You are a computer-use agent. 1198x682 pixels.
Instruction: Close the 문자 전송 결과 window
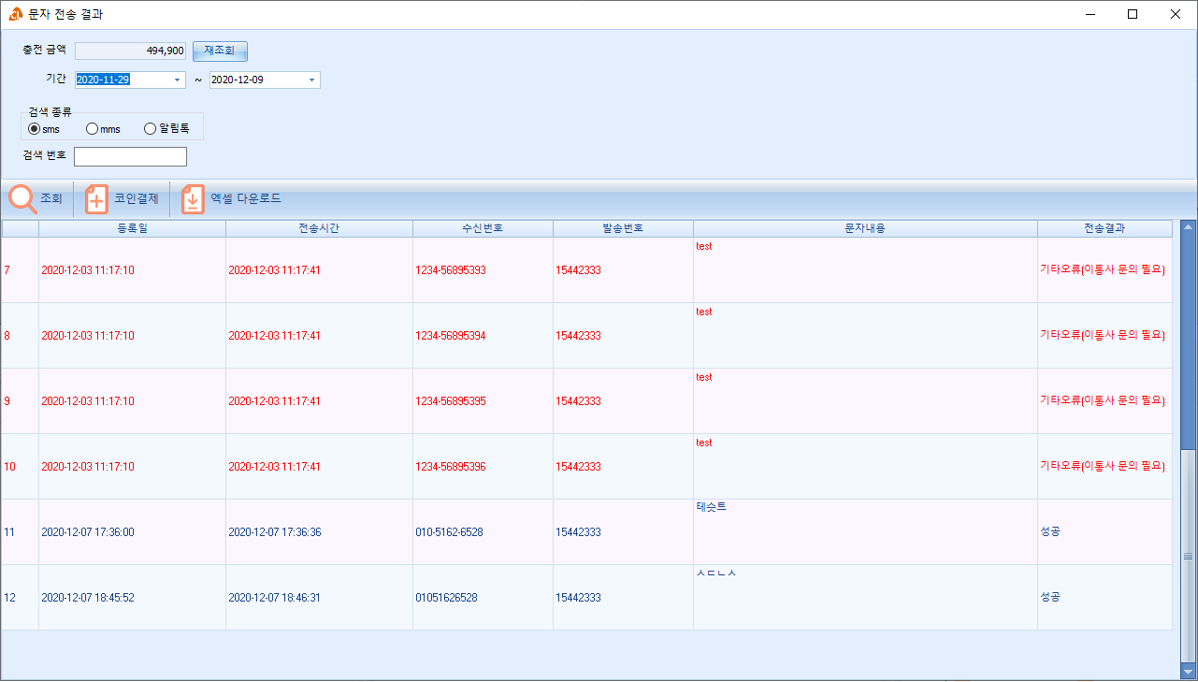tap(1176, 14)
